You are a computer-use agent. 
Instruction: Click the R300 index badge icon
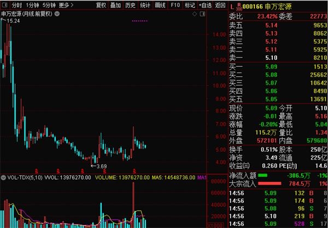[x=239, y=7]
